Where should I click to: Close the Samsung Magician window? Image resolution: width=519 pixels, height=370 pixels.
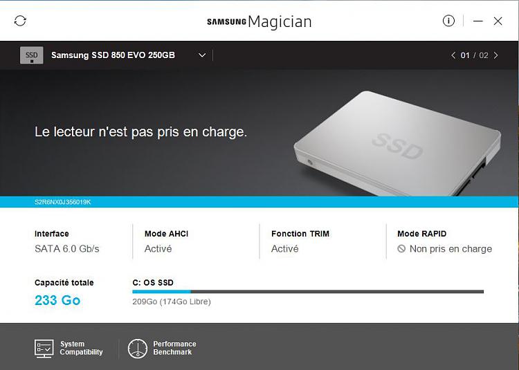498,21
